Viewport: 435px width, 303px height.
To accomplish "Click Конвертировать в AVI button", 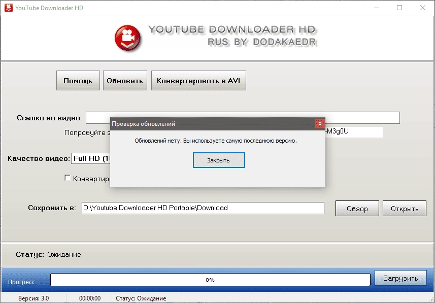I will click(x=198, y=81).
